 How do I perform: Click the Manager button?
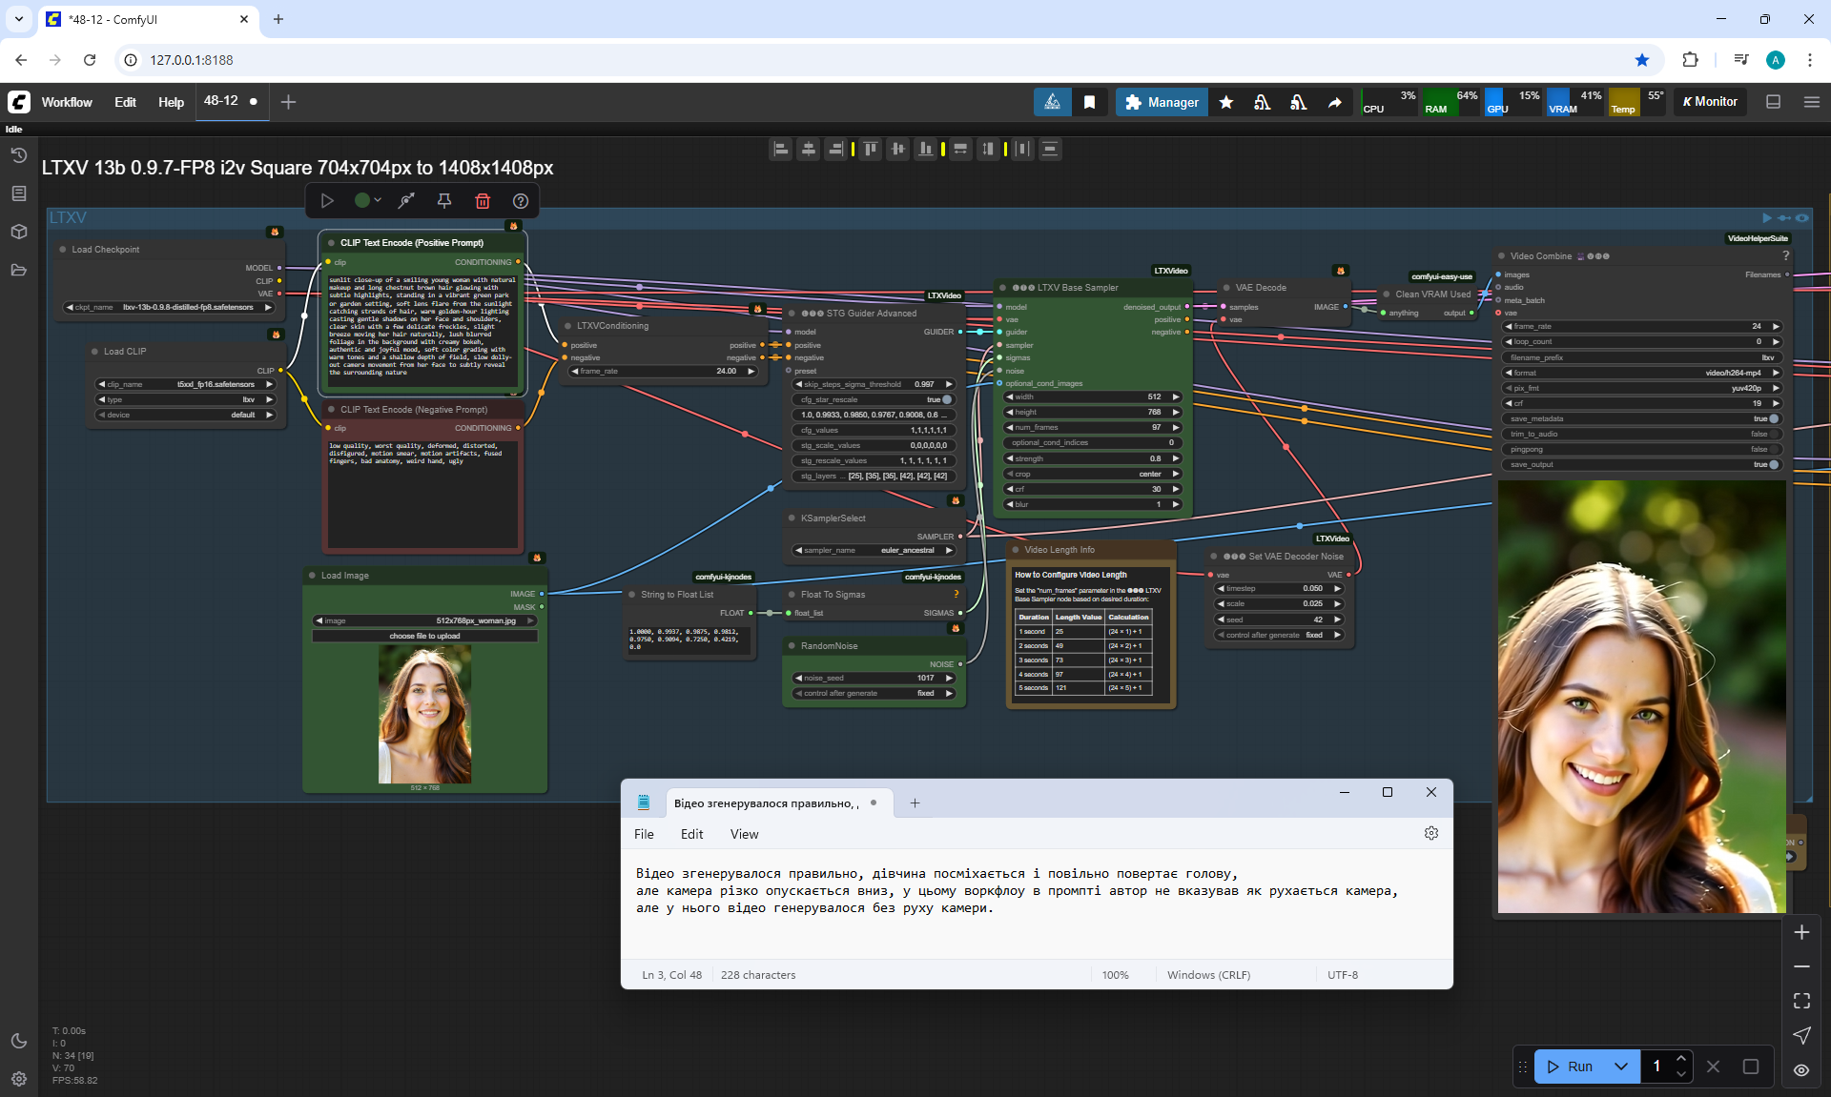point(1162,102)
